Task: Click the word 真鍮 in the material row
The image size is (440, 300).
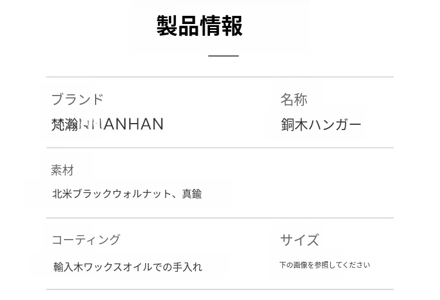Action: 192,194
